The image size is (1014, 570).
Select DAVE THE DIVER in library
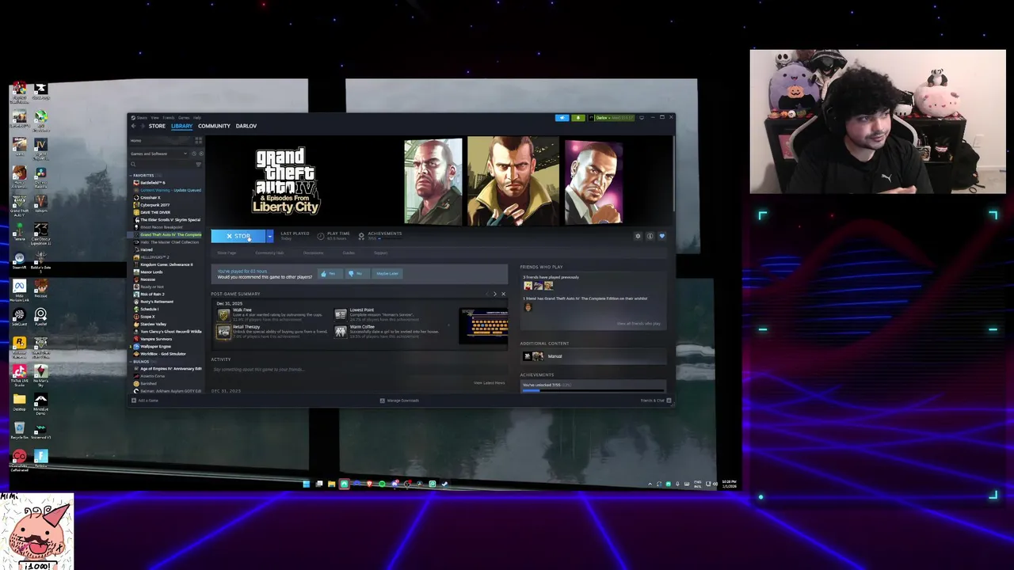click(x=154, y=212)
